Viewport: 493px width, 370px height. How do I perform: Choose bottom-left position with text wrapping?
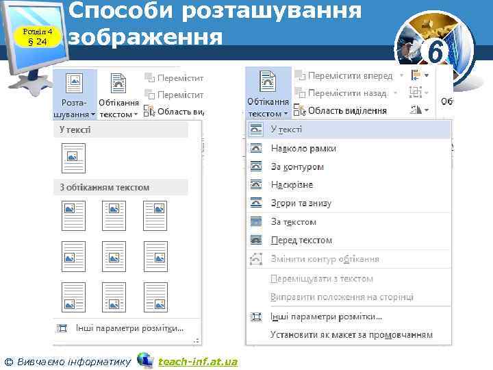coord(73,297)
